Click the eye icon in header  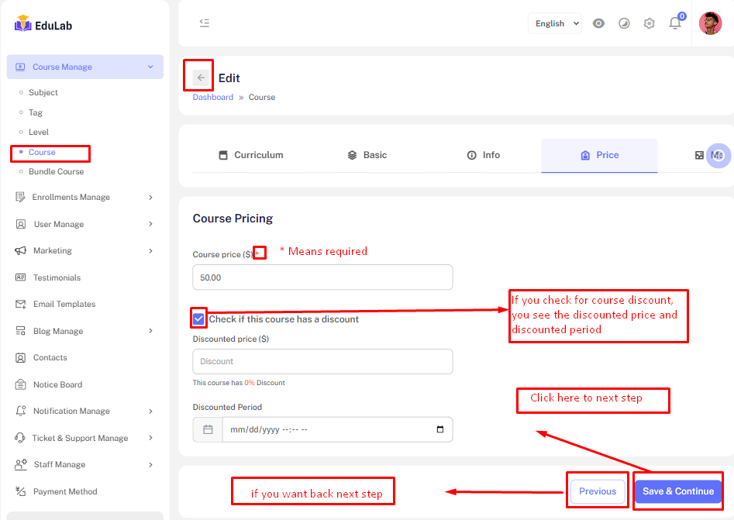click(x=598, y=23)
